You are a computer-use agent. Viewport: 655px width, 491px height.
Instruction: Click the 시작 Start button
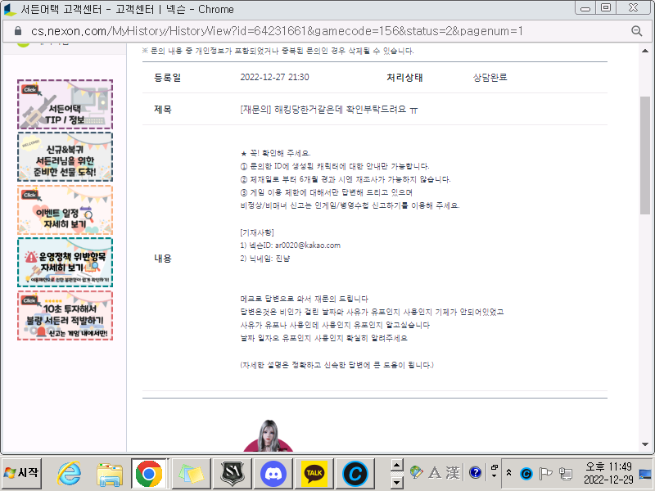tap(22, 473)
